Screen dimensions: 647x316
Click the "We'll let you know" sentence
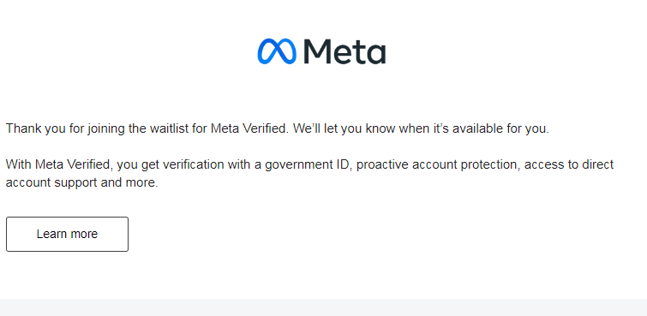point(422,128)
